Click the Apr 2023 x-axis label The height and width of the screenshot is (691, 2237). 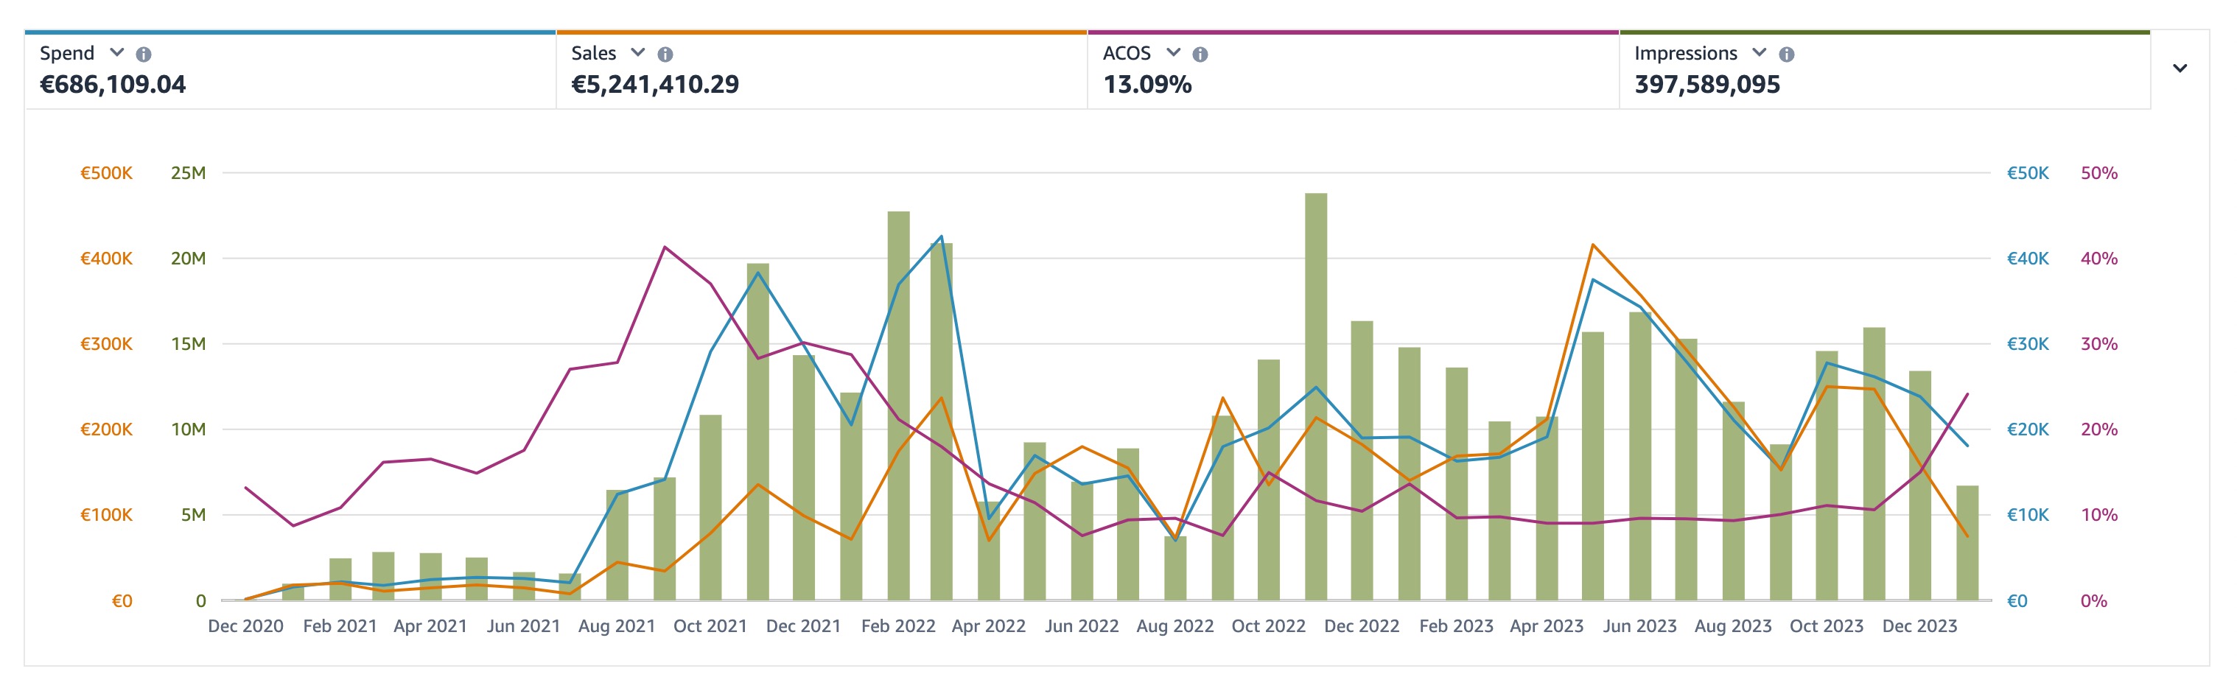coord(1547,626)
